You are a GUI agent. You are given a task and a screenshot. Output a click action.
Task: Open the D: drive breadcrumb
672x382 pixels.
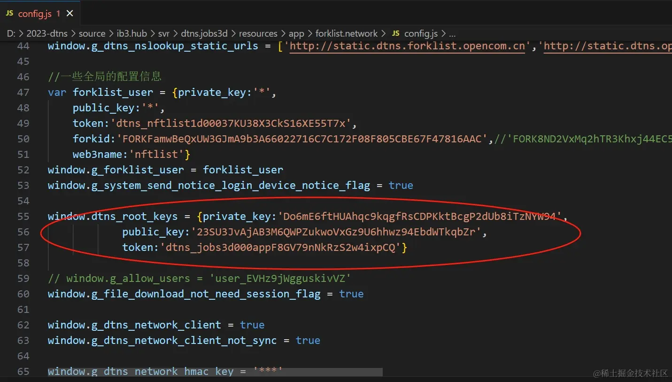pyautogui.click(x=12, y=33)
